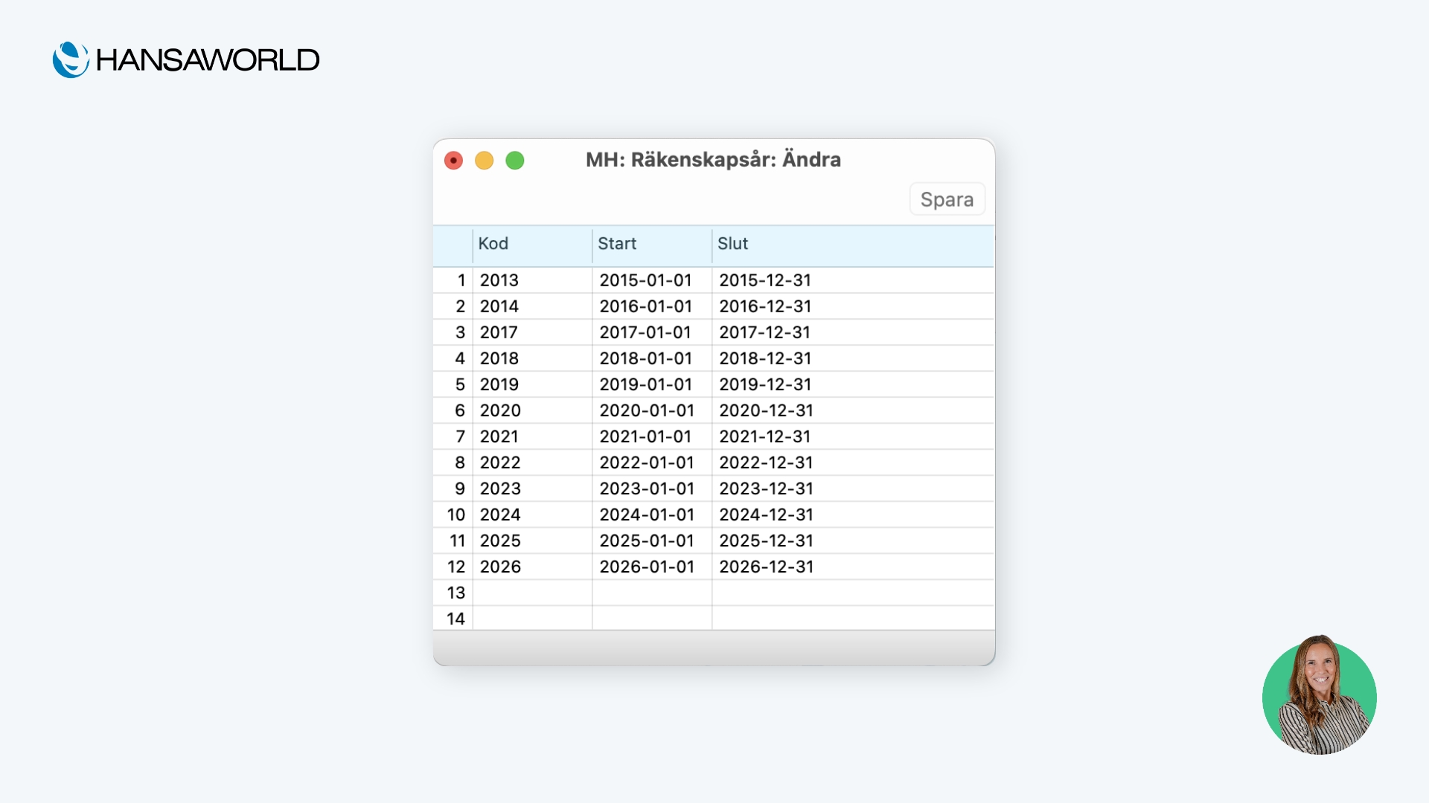The height and width of the screenshot is (803, 1429).
Task: Click the HansaWorld logo
Action: point(186,59)
